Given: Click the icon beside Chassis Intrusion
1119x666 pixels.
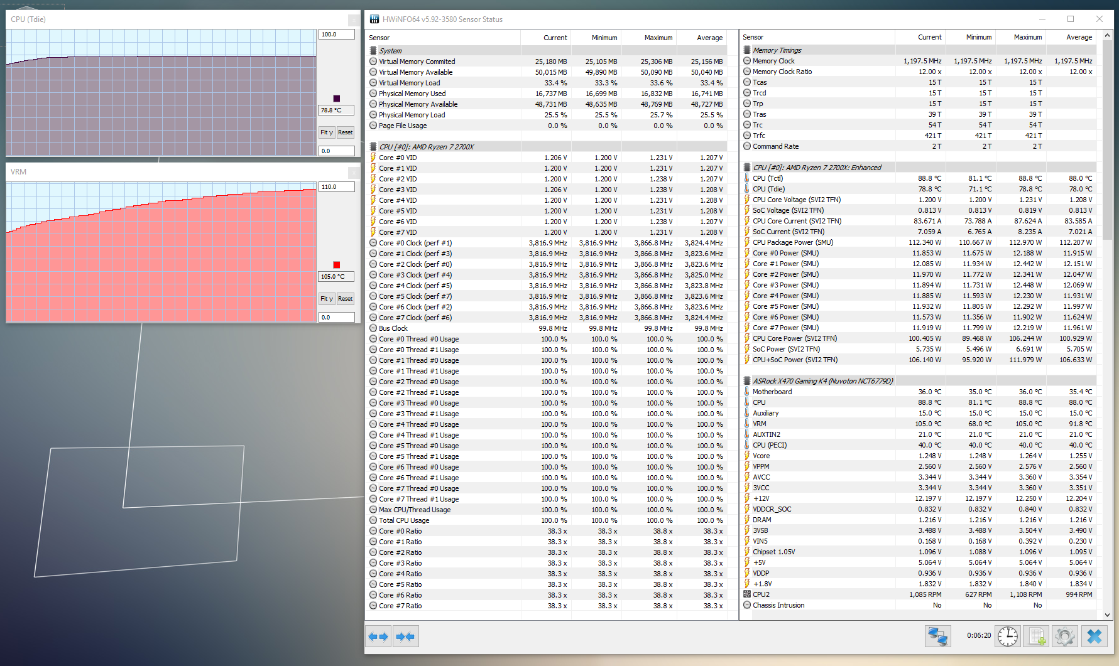Looking at the screenshot, I should click(x=747, y=605).
